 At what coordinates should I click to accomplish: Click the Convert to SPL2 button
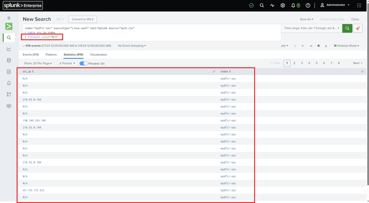click(83, 19)
